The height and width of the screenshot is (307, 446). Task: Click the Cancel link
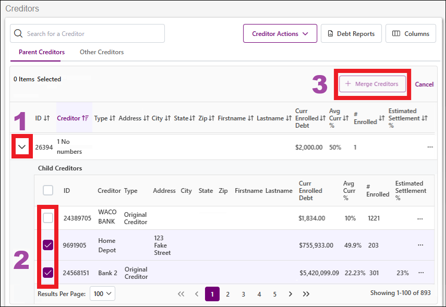[424, 84]
